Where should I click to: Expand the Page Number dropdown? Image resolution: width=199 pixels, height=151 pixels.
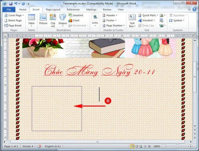[x=113, y=25]
